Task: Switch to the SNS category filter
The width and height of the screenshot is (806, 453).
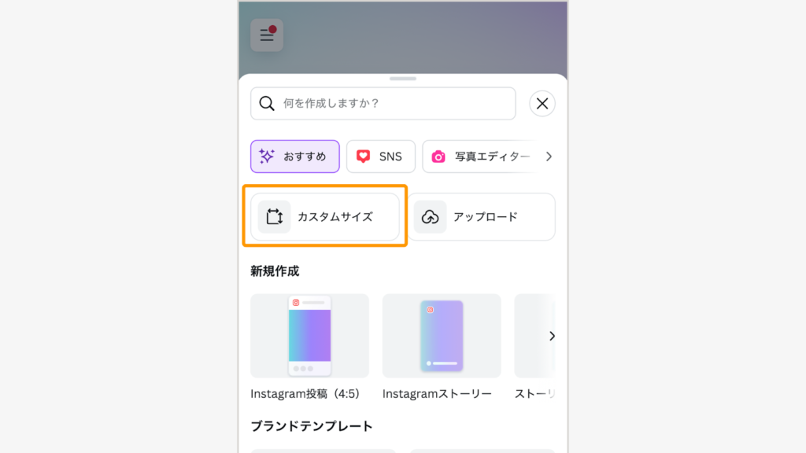Action: click(x=381, y=156)
